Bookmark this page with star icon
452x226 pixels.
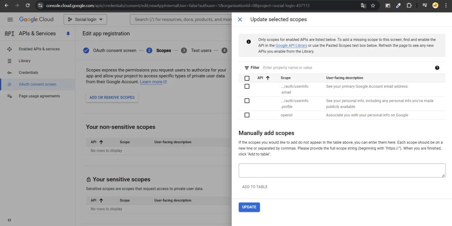373,6
